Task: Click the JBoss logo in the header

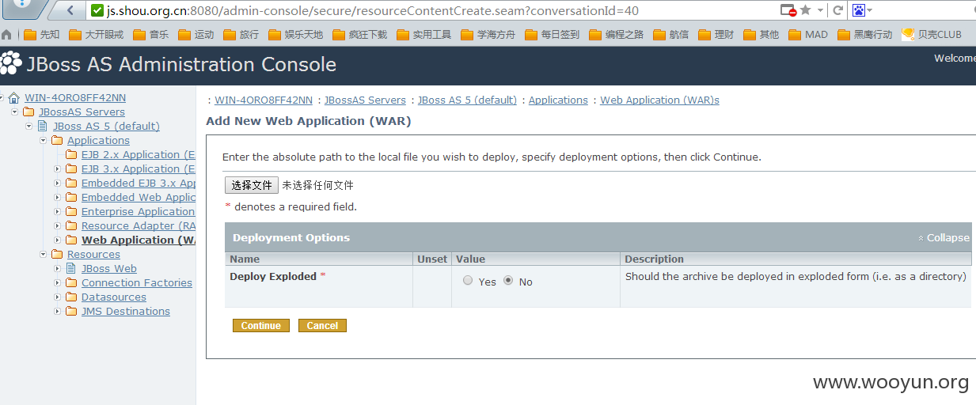Action: point(11,62)
